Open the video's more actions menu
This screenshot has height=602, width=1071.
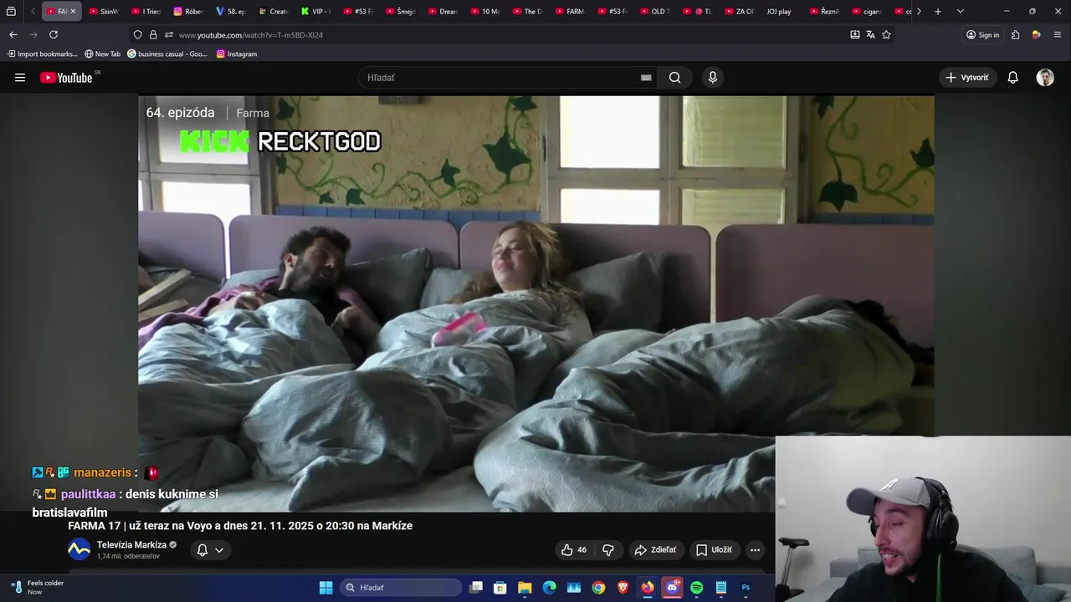755,550
